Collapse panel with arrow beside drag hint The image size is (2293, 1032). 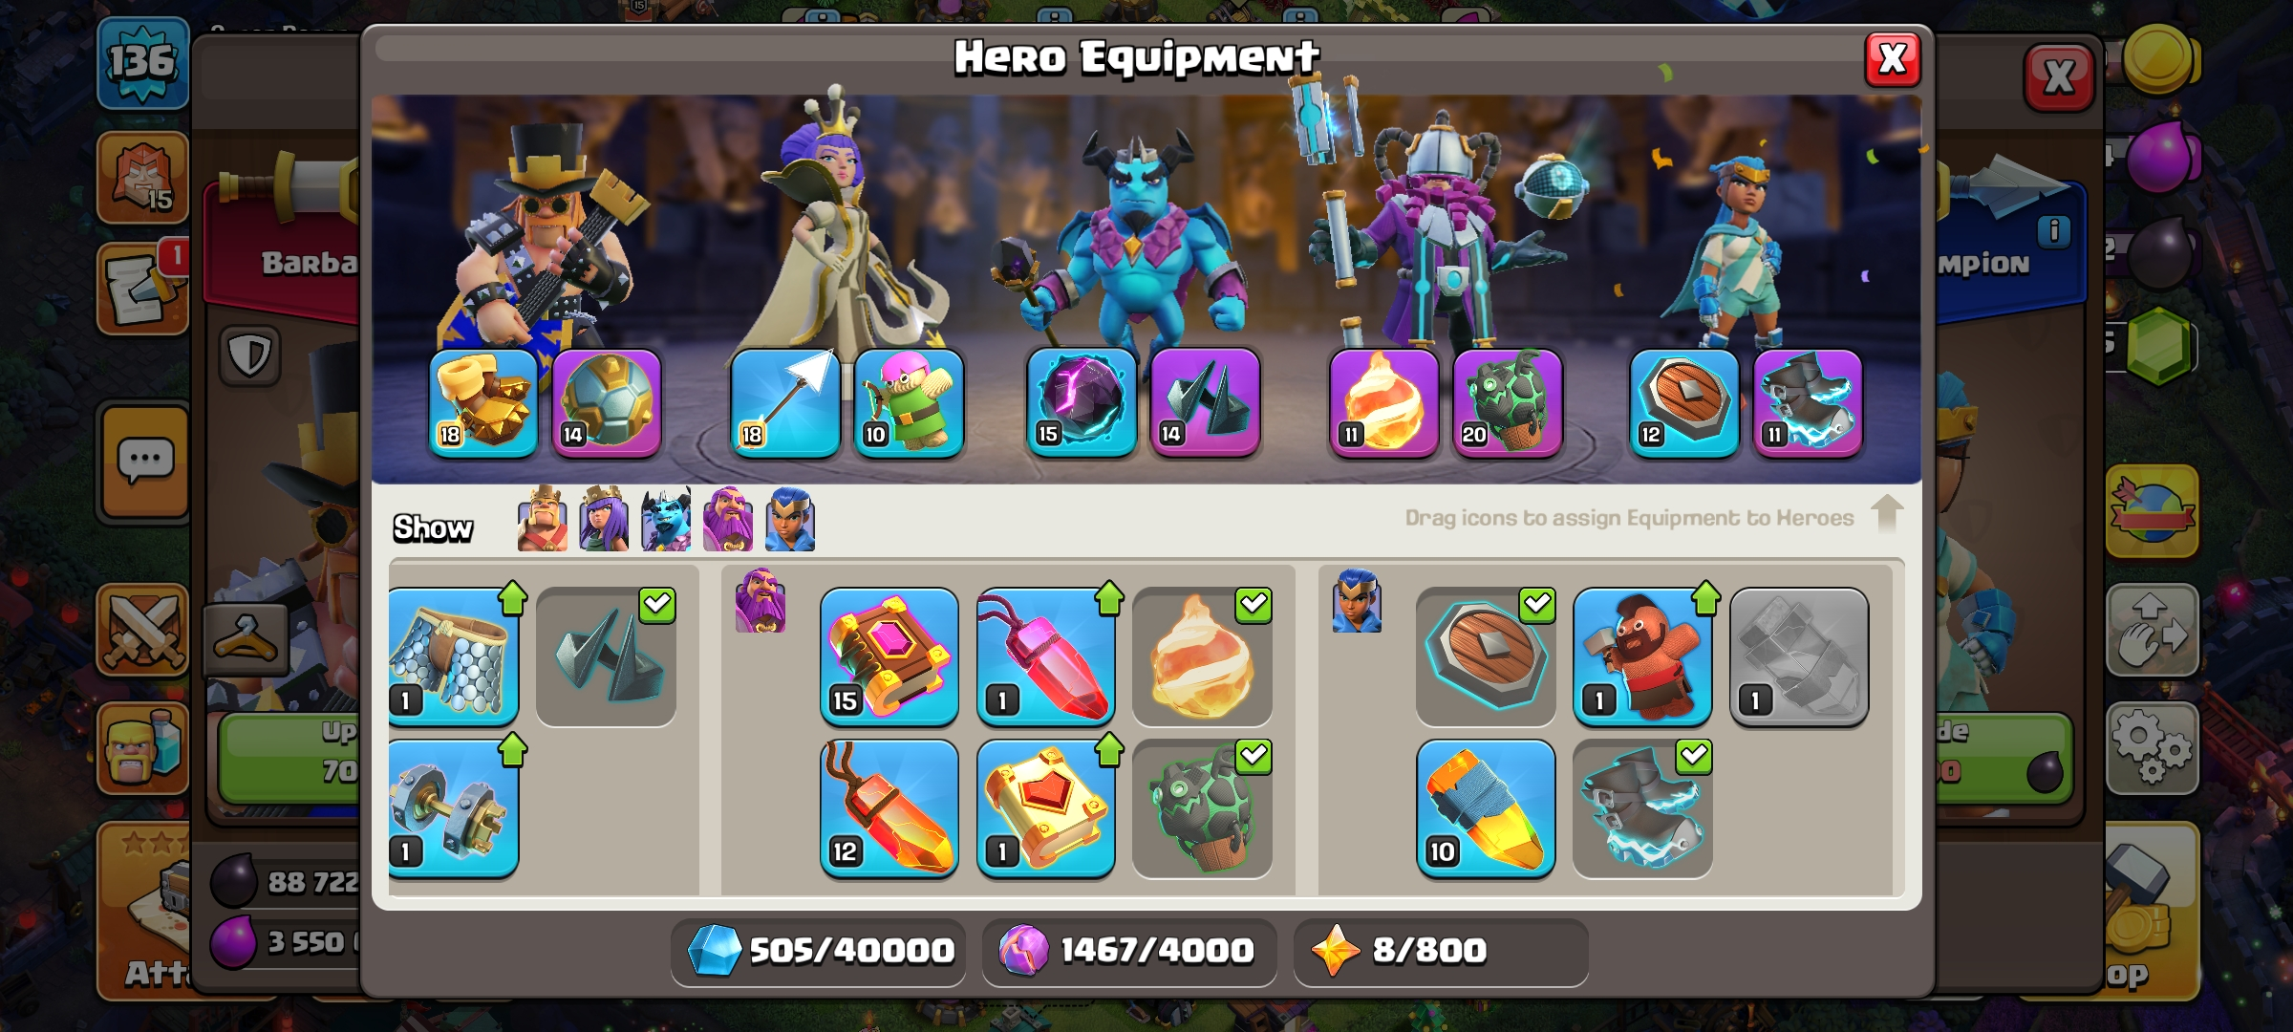coord(1887,514)
